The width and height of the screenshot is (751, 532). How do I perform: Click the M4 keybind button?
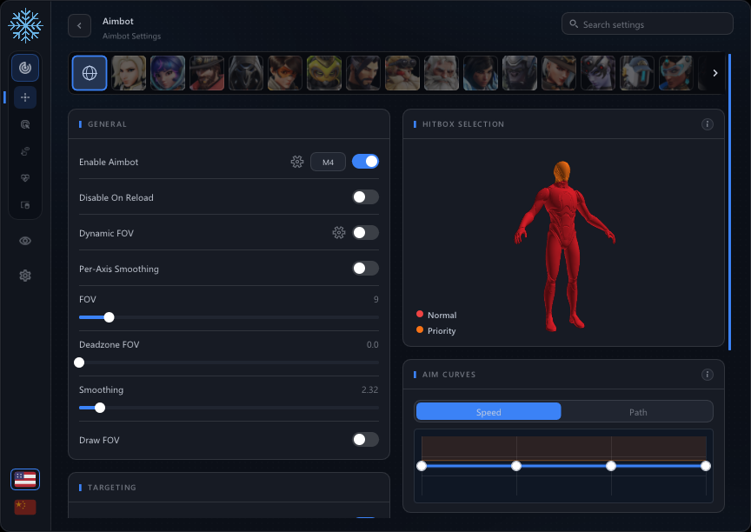point(328,162)
